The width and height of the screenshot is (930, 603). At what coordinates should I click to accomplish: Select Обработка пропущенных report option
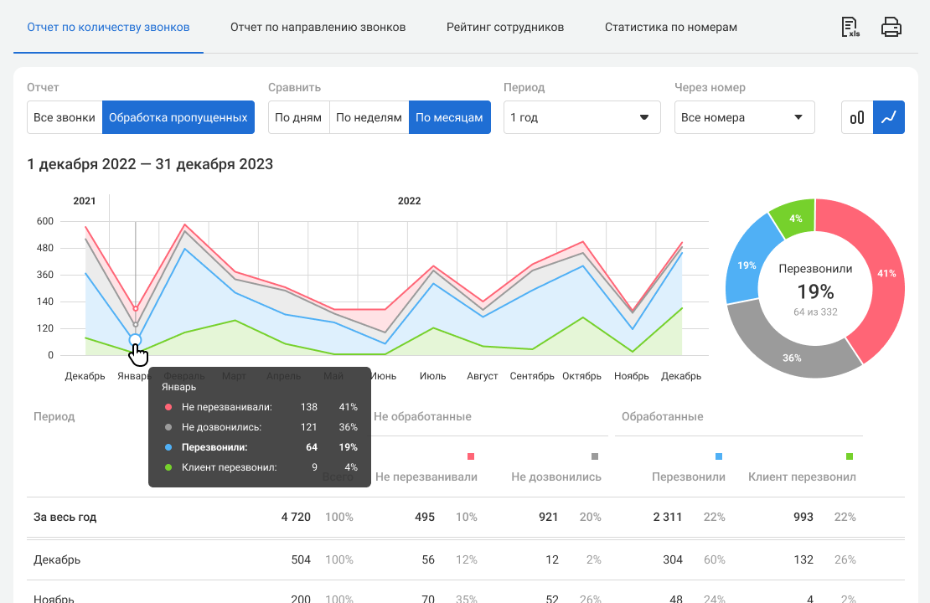point(178,118)
